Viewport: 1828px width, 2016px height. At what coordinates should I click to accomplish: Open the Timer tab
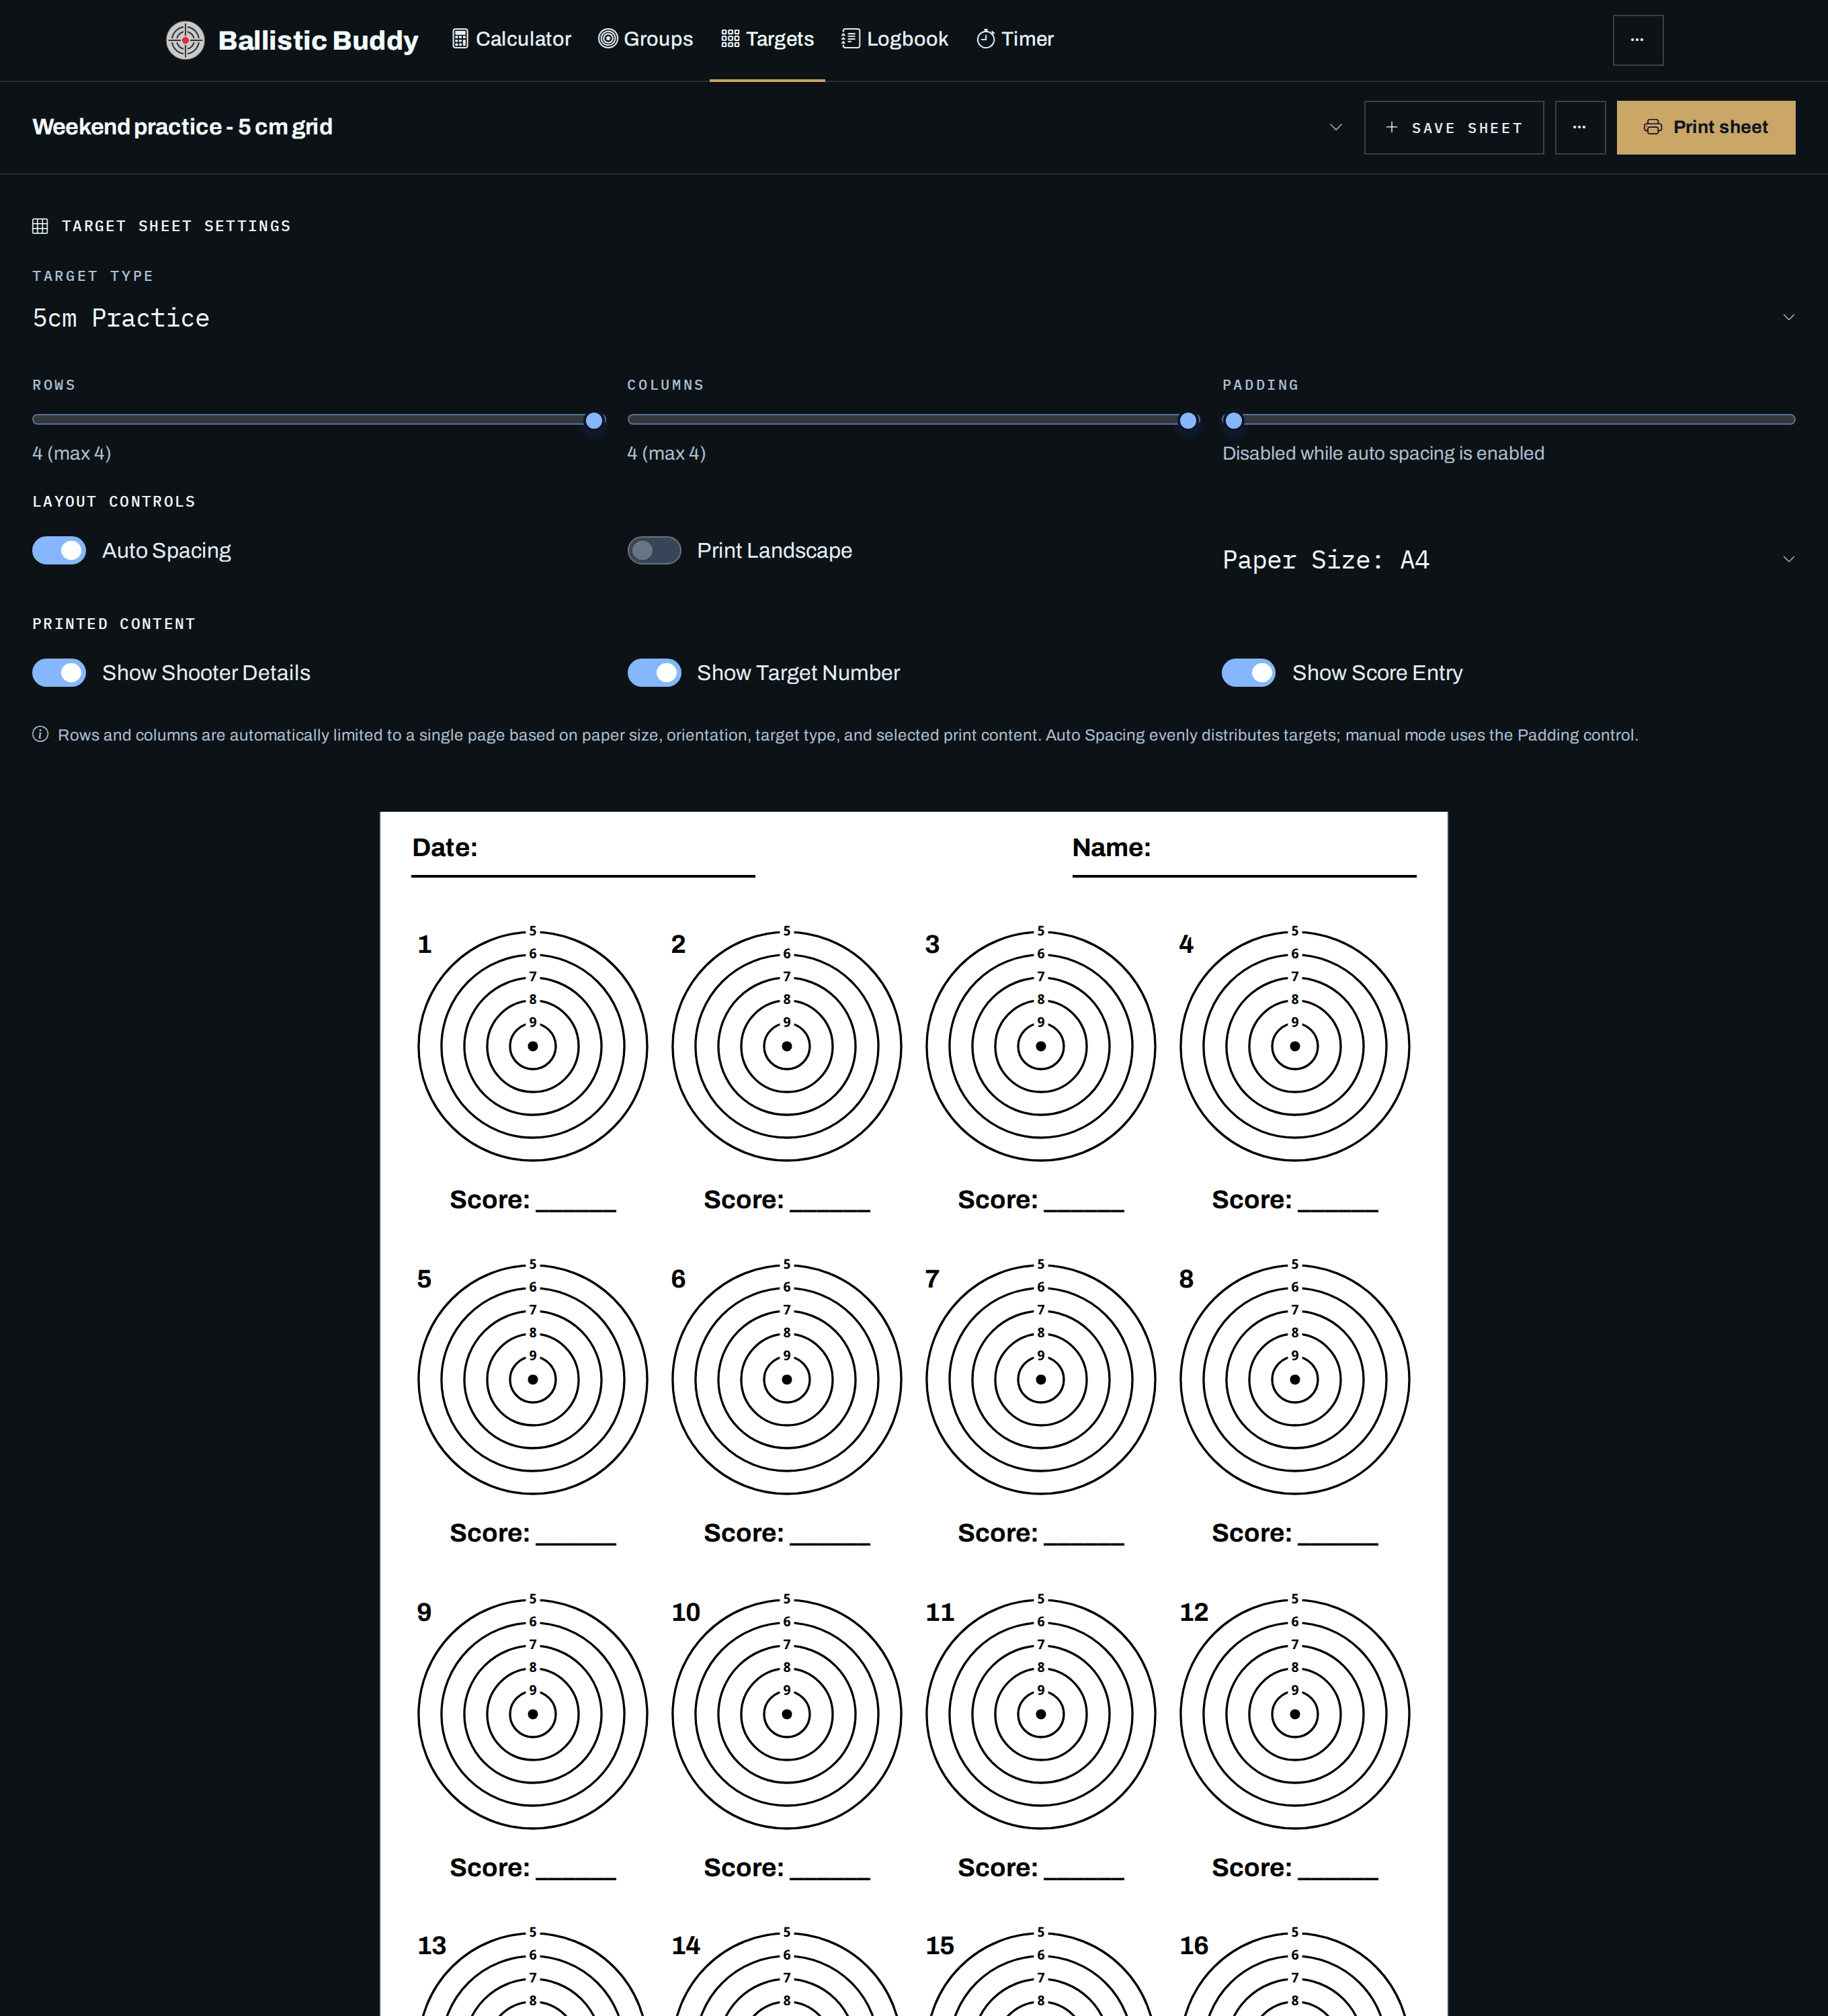pyautogui.click(x=1015, y=39)
